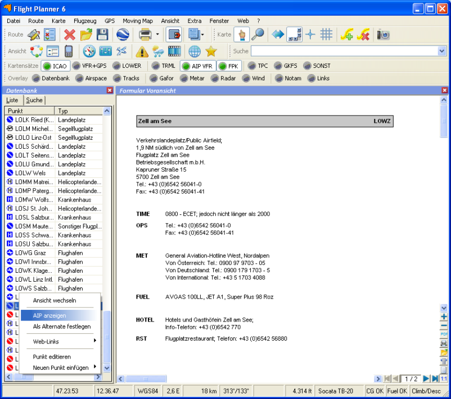Select the LOLW Wels row
The height and width of the screenshot is (399, 451).
pyautogui.click(x=53, y=173)
